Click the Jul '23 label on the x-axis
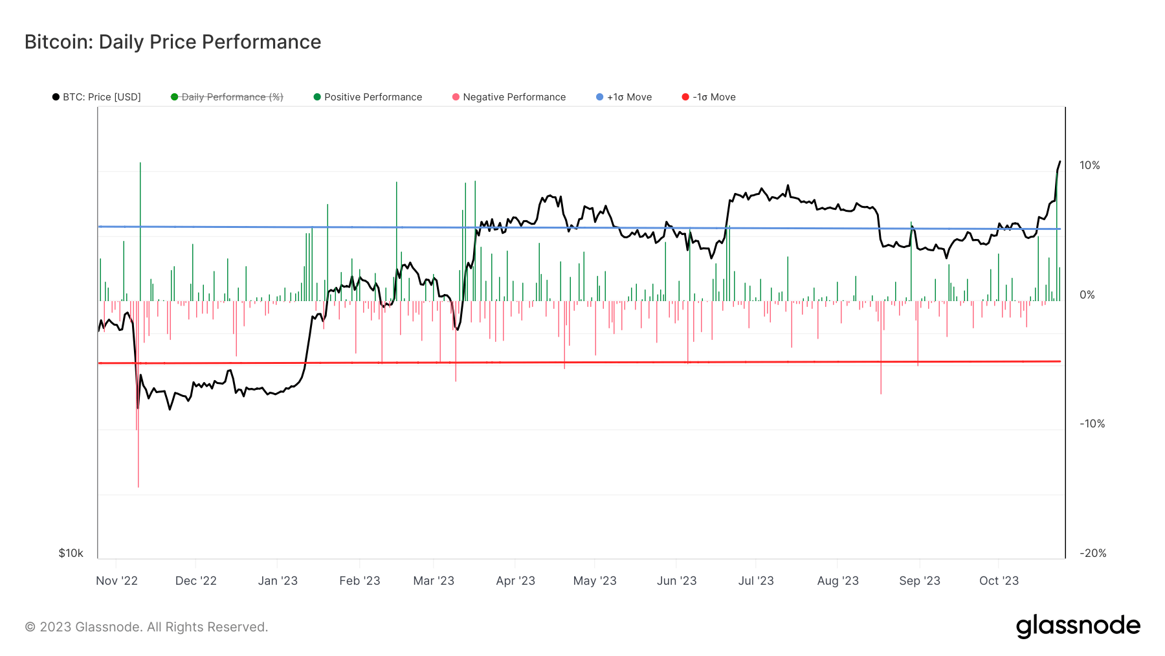The image size is (1165, 656). pos(756,581)
